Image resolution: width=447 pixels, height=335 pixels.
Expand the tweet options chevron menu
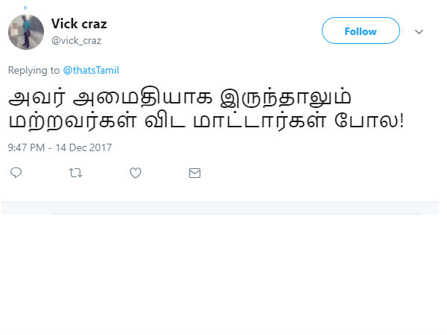point(419,32)
